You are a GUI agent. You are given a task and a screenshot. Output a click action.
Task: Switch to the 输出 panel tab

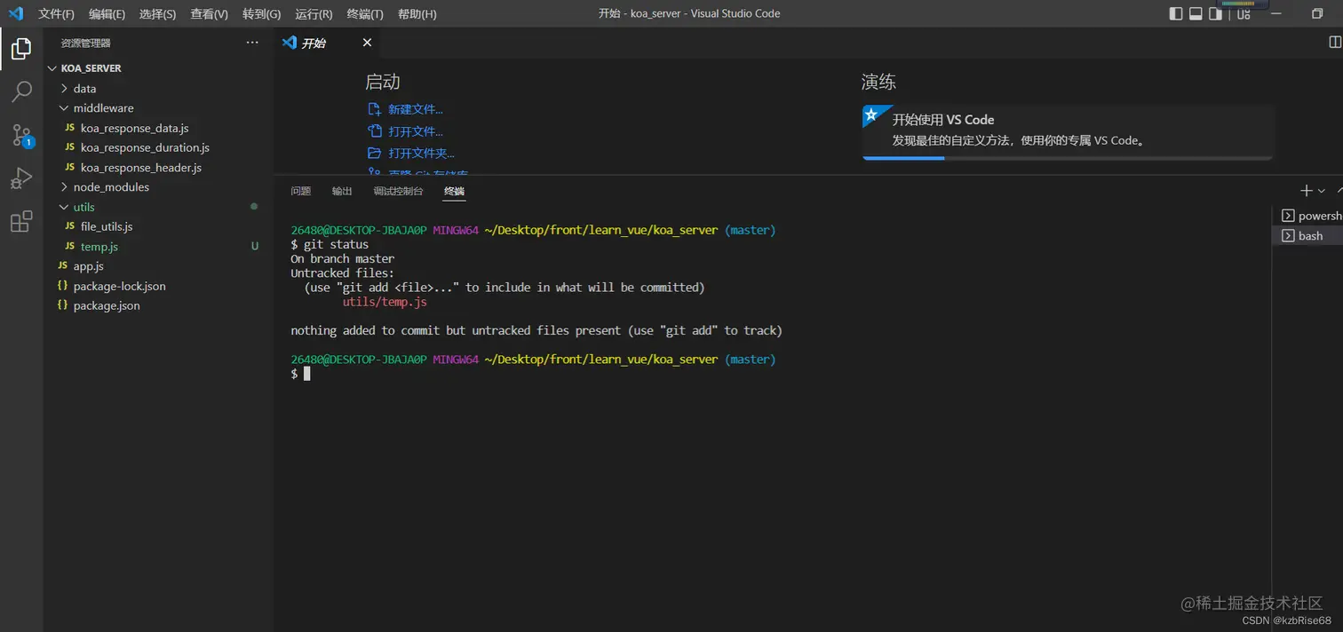tap(342, 191)
